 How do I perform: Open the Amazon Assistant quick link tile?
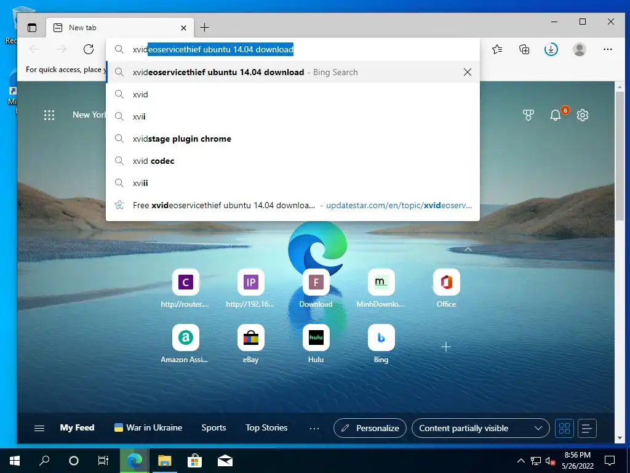pos(185,344)
